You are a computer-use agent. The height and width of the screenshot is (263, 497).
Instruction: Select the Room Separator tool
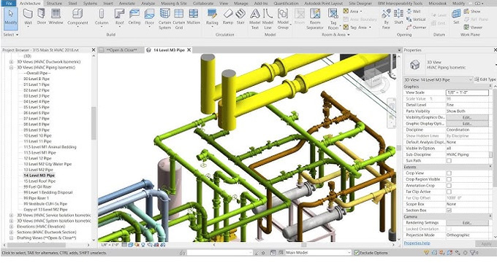tap(315, 19)
